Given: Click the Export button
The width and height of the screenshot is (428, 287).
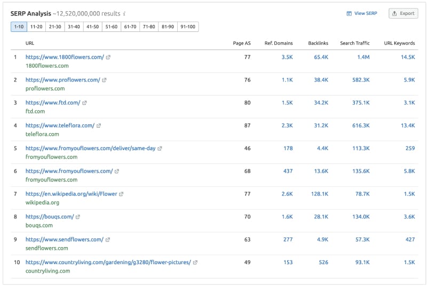Looking at the screenshot, I should (403, 13).
